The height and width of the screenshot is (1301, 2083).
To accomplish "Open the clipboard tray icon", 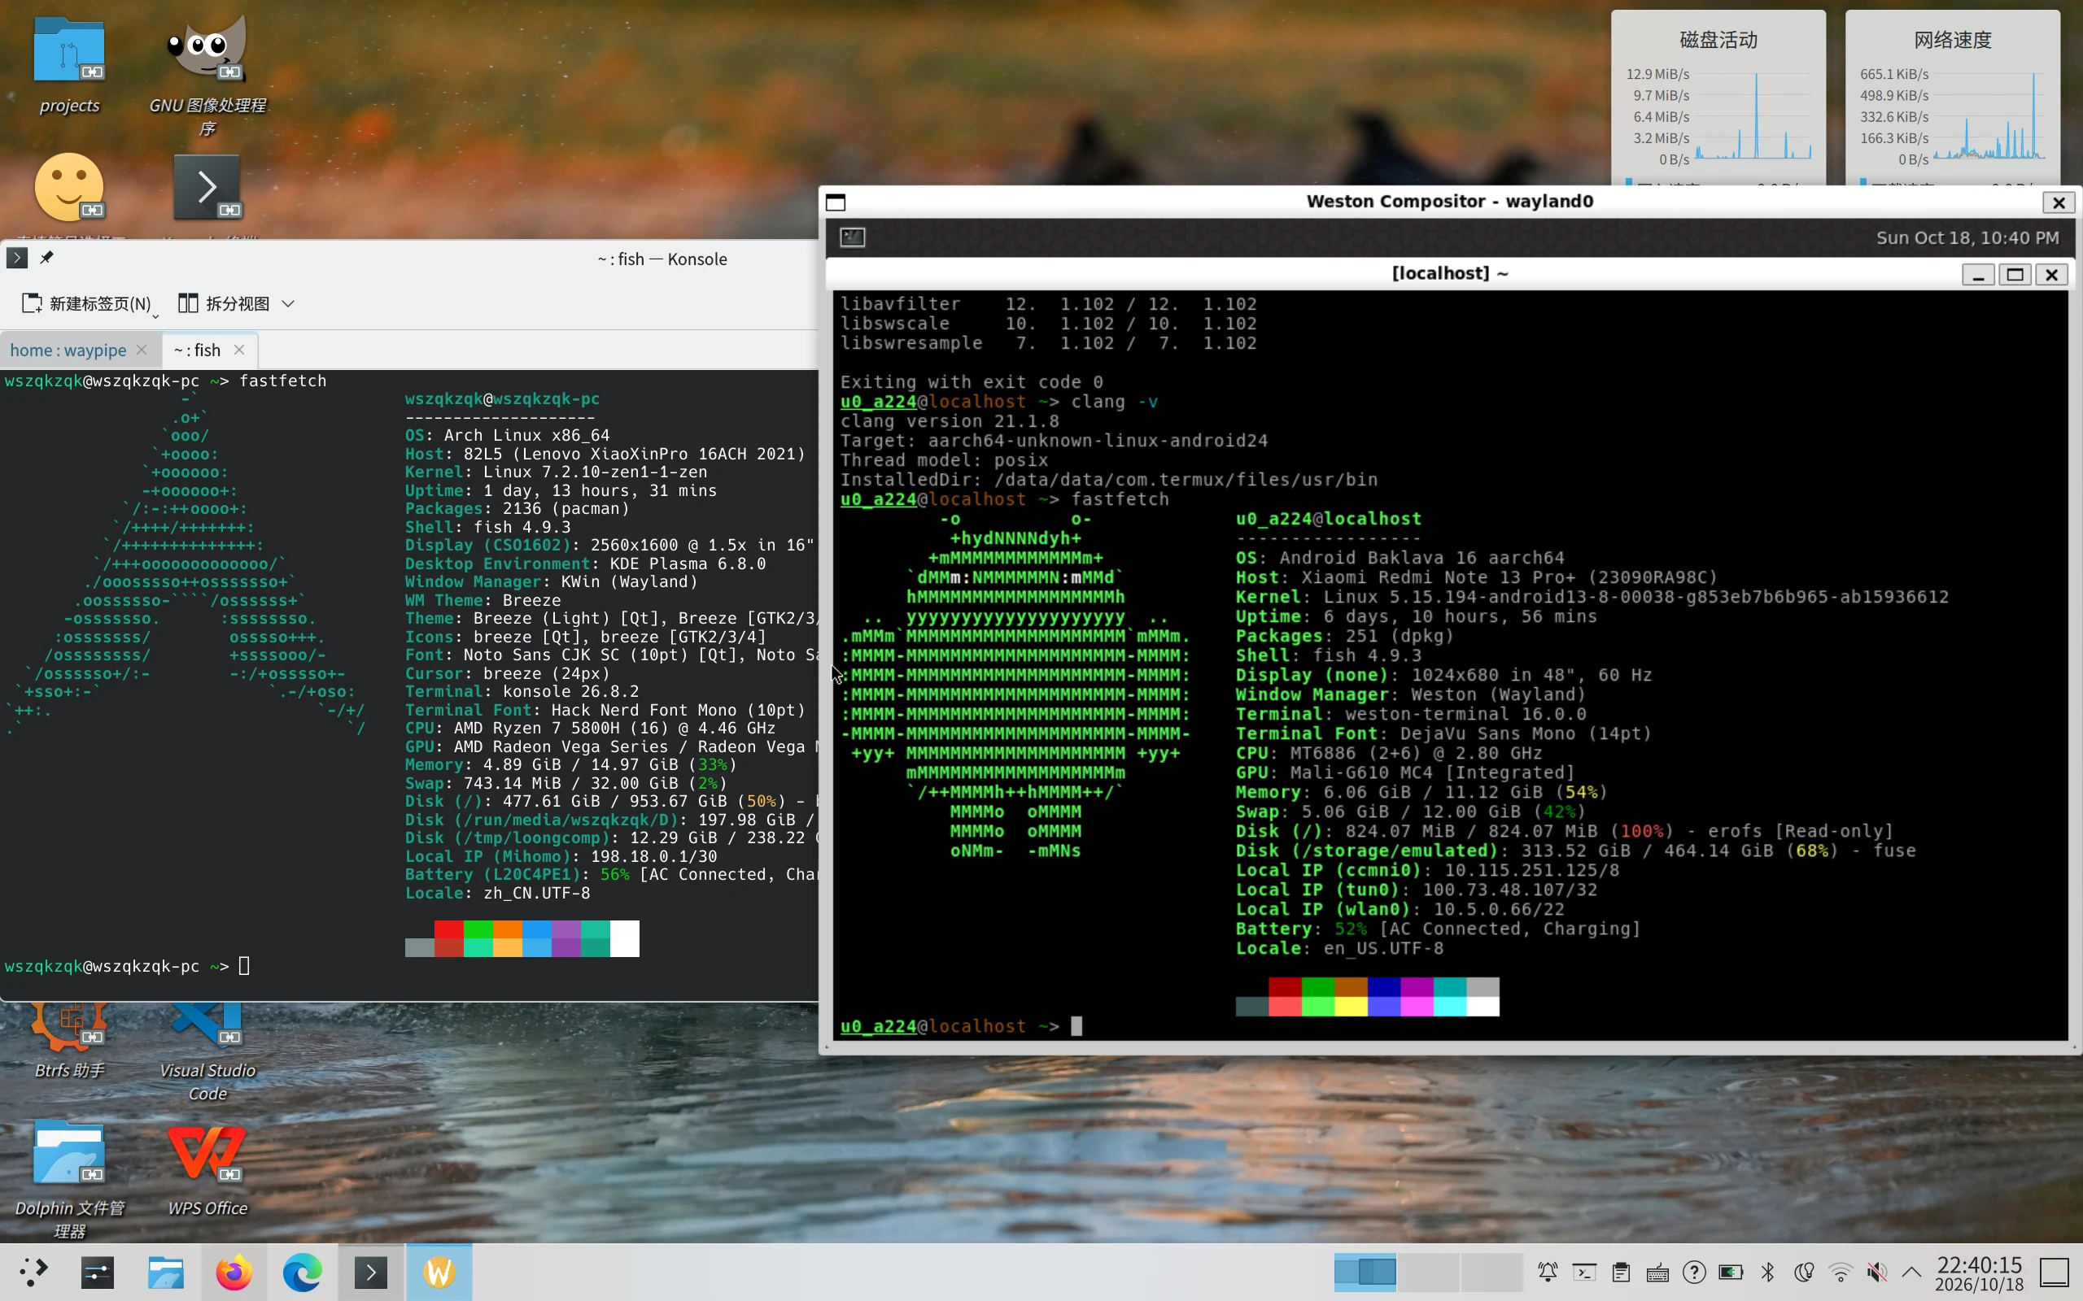I will click(1621, 1272).
